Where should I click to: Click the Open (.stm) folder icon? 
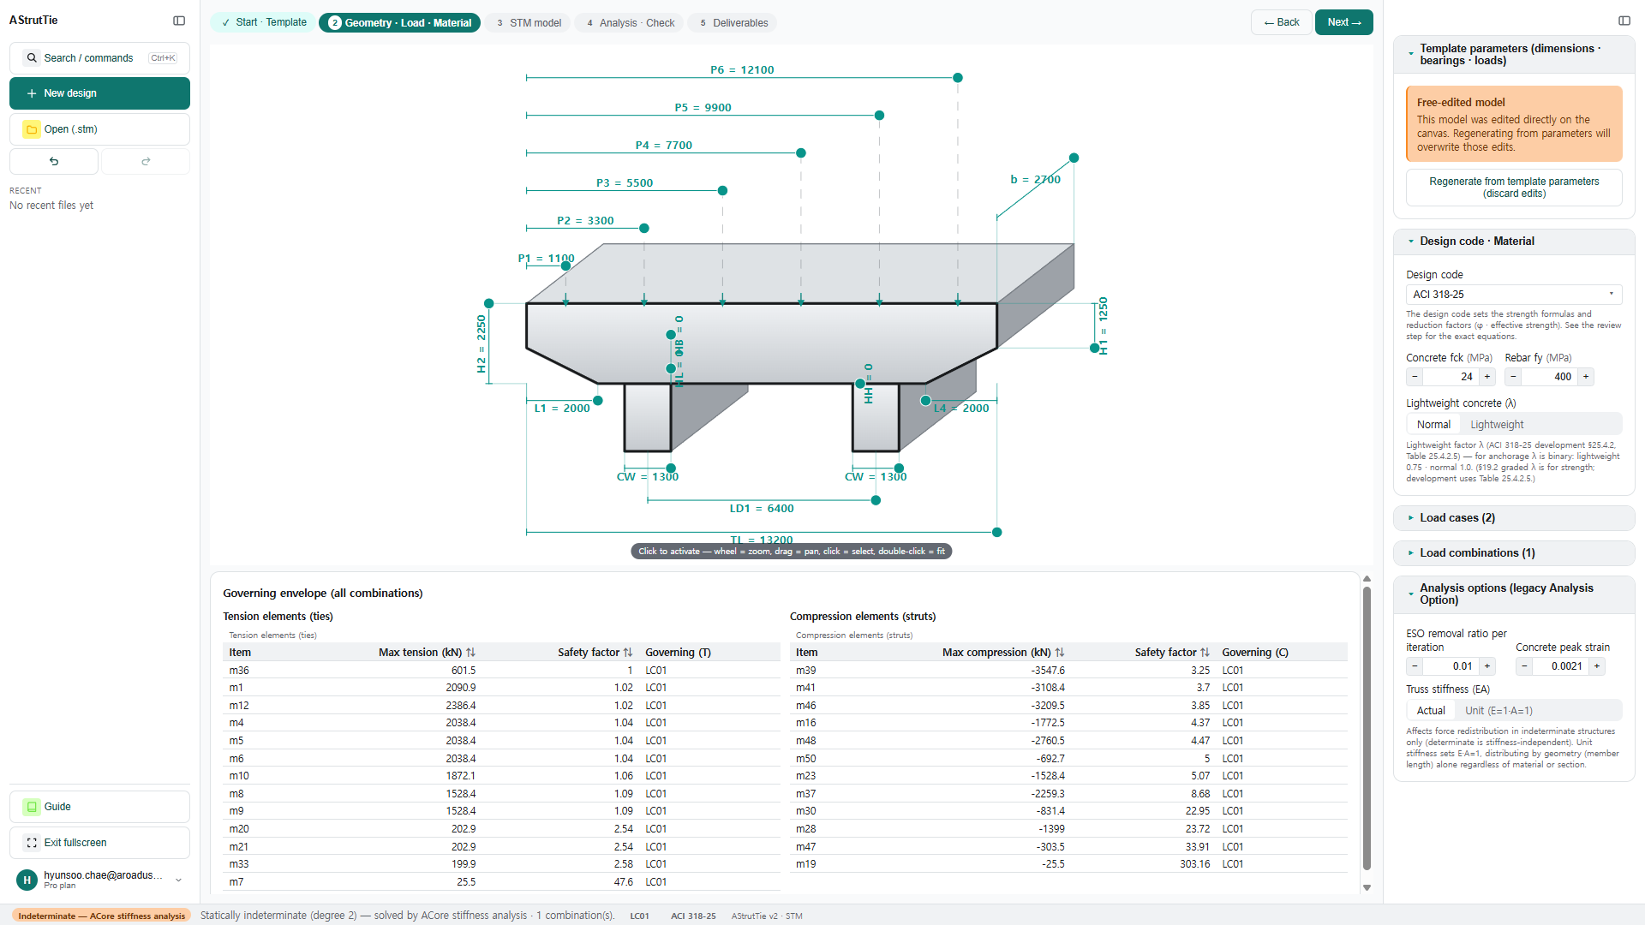tap(32, 129)
